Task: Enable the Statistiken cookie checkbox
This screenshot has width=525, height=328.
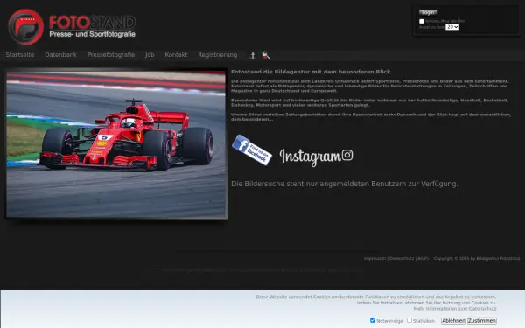Action: (x=409, y=320)
